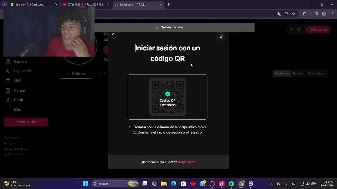Sort videos by Recientes
Image resolution: width=337 pixels, height=189 pixels.
coord(282,73)
